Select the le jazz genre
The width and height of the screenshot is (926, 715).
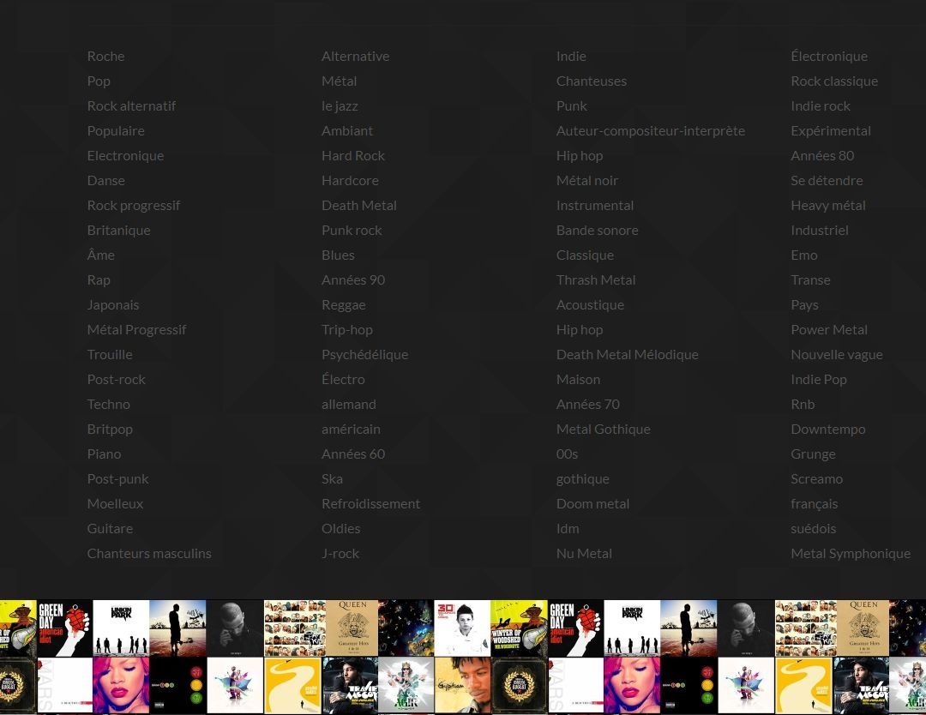click(x=340, y=105)
